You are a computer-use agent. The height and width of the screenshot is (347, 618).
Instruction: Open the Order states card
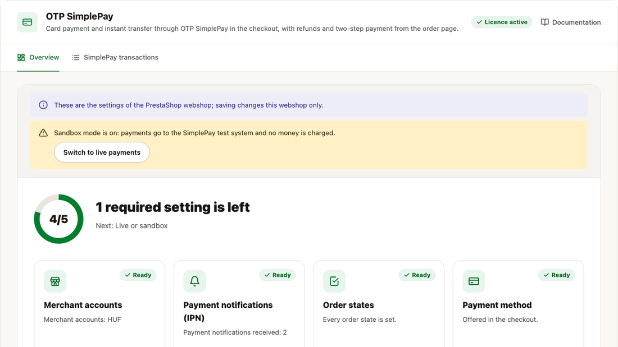click(x=379, y=303)
